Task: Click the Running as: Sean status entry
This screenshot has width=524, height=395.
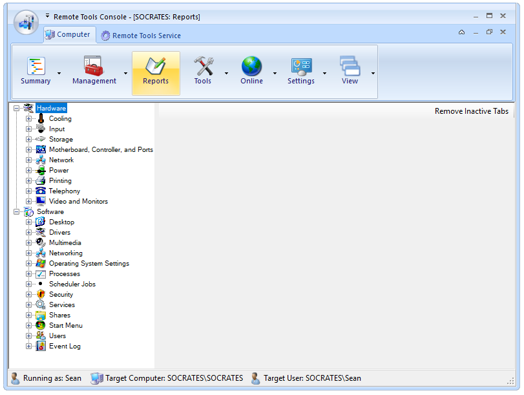Action: pyautogui.click(x=46, y=378)
